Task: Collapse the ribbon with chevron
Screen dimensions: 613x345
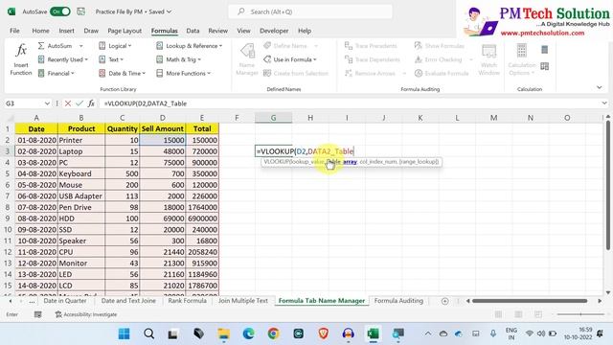Action: coord(600,87)
